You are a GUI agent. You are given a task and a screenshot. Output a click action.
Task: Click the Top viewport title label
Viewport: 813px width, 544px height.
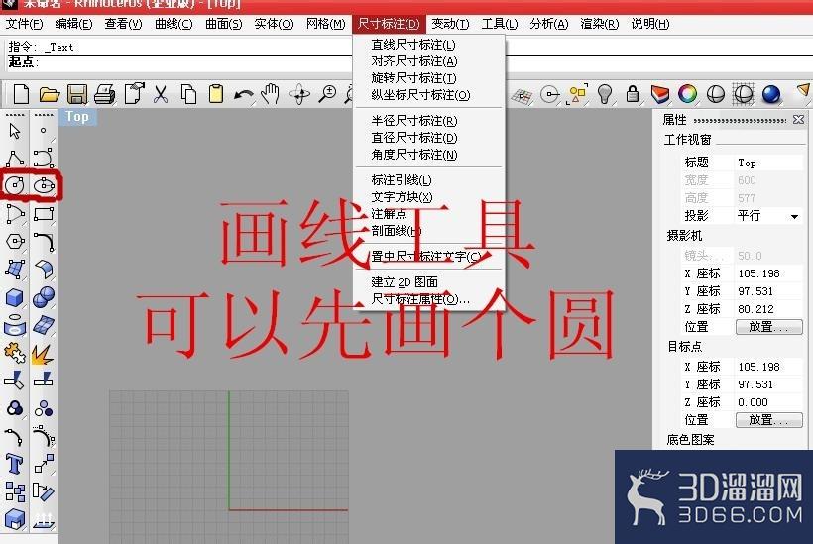click(x=77, y=117)
